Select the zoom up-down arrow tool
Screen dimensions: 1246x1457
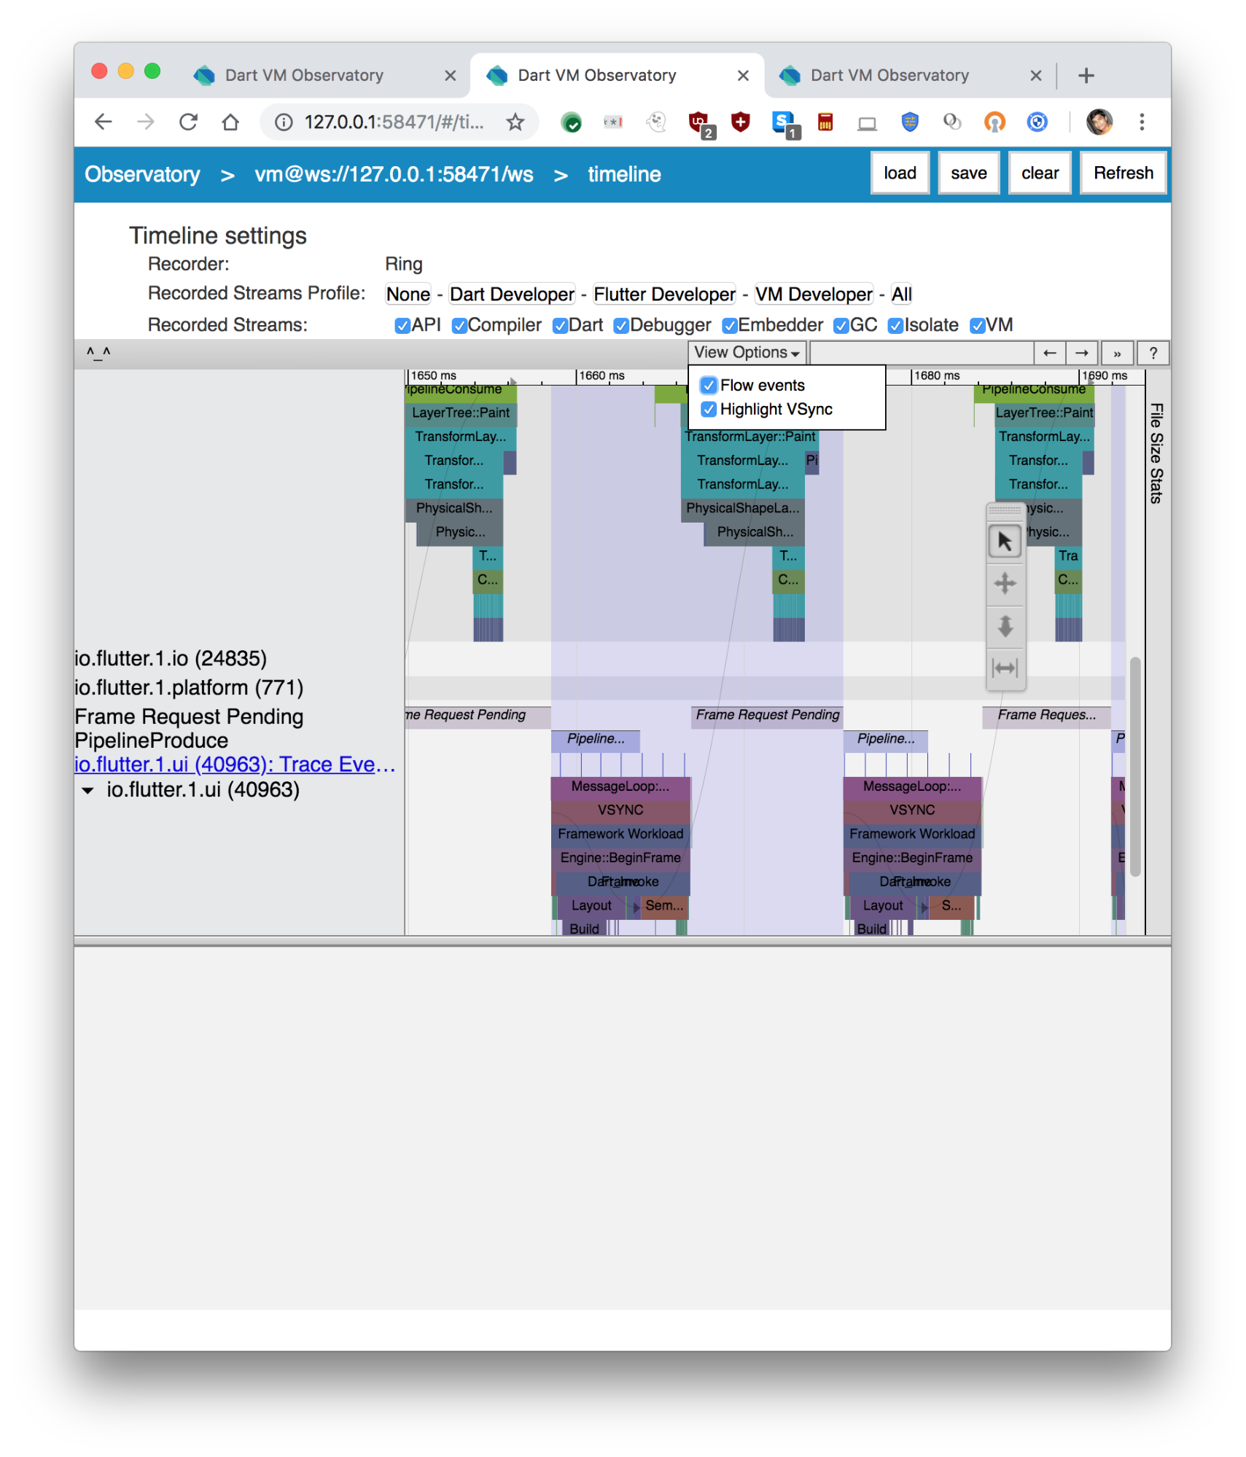[1005, 625]
